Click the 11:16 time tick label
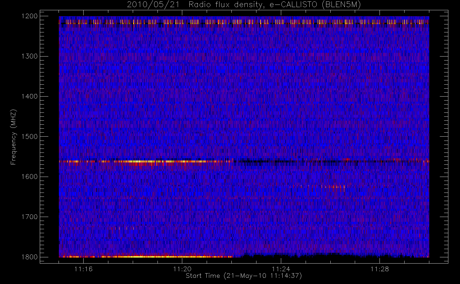 pyautogui.click(x=84, y=269)
